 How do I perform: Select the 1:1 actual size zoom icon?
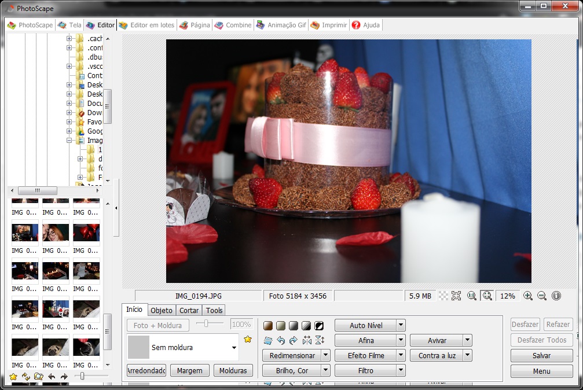472,296
